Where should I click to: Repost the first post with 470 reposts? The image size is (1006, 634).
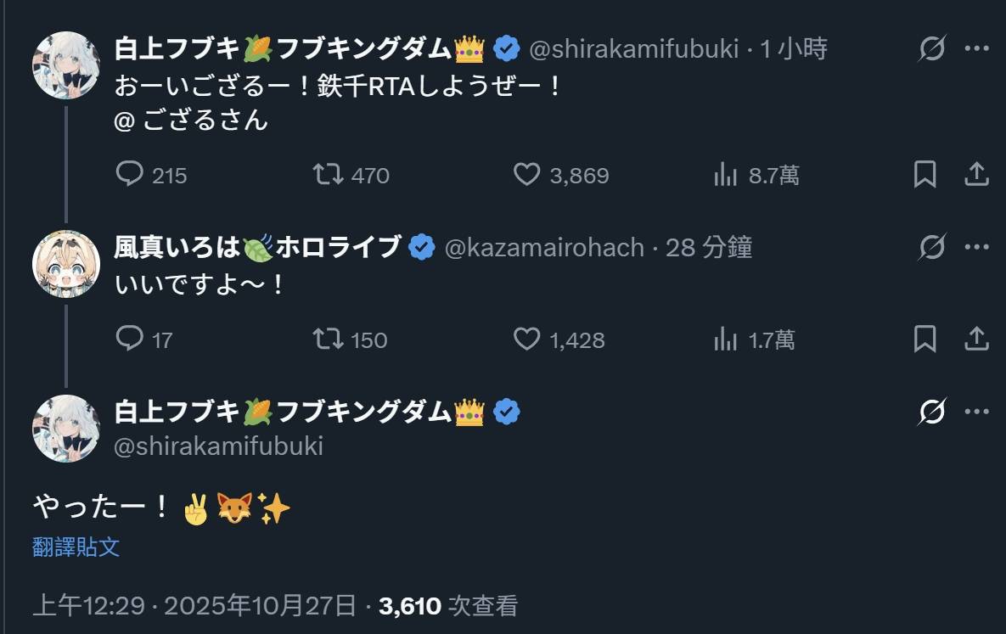click(x=329, y=175)
